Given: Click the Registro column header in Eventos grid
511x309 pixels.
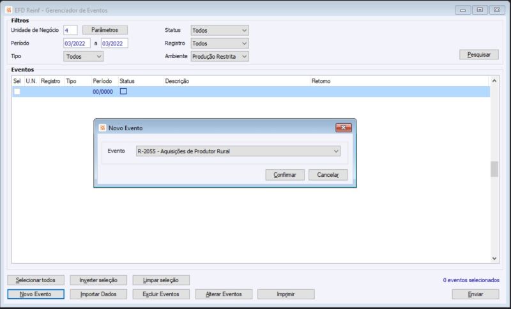Looking at the screenshot, I should pos(50,81).
